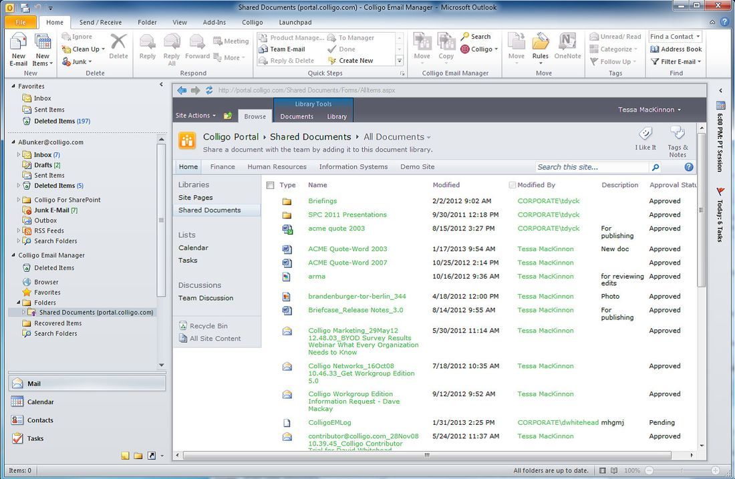
Task: Click the Folder List icon in navigation bar
Action: coord(138,455)
